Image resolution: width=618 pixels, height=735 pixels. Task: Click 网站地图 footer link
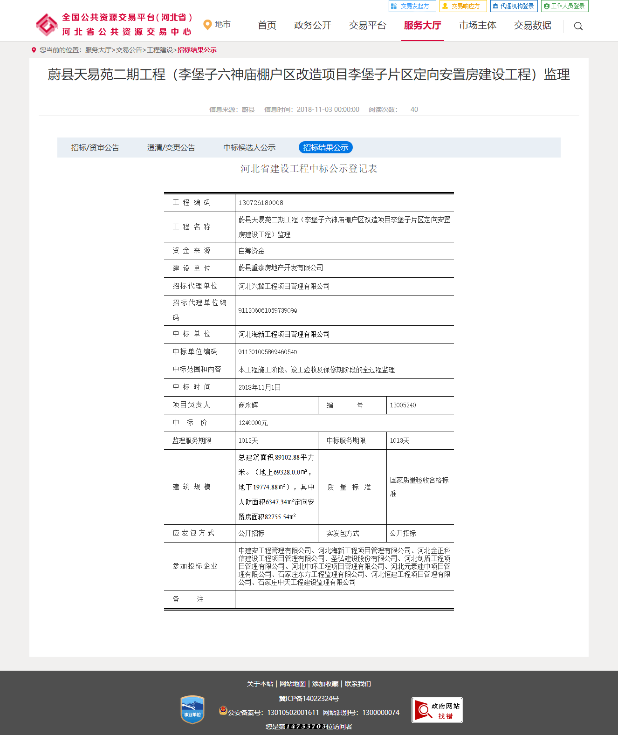click(293, 684)
